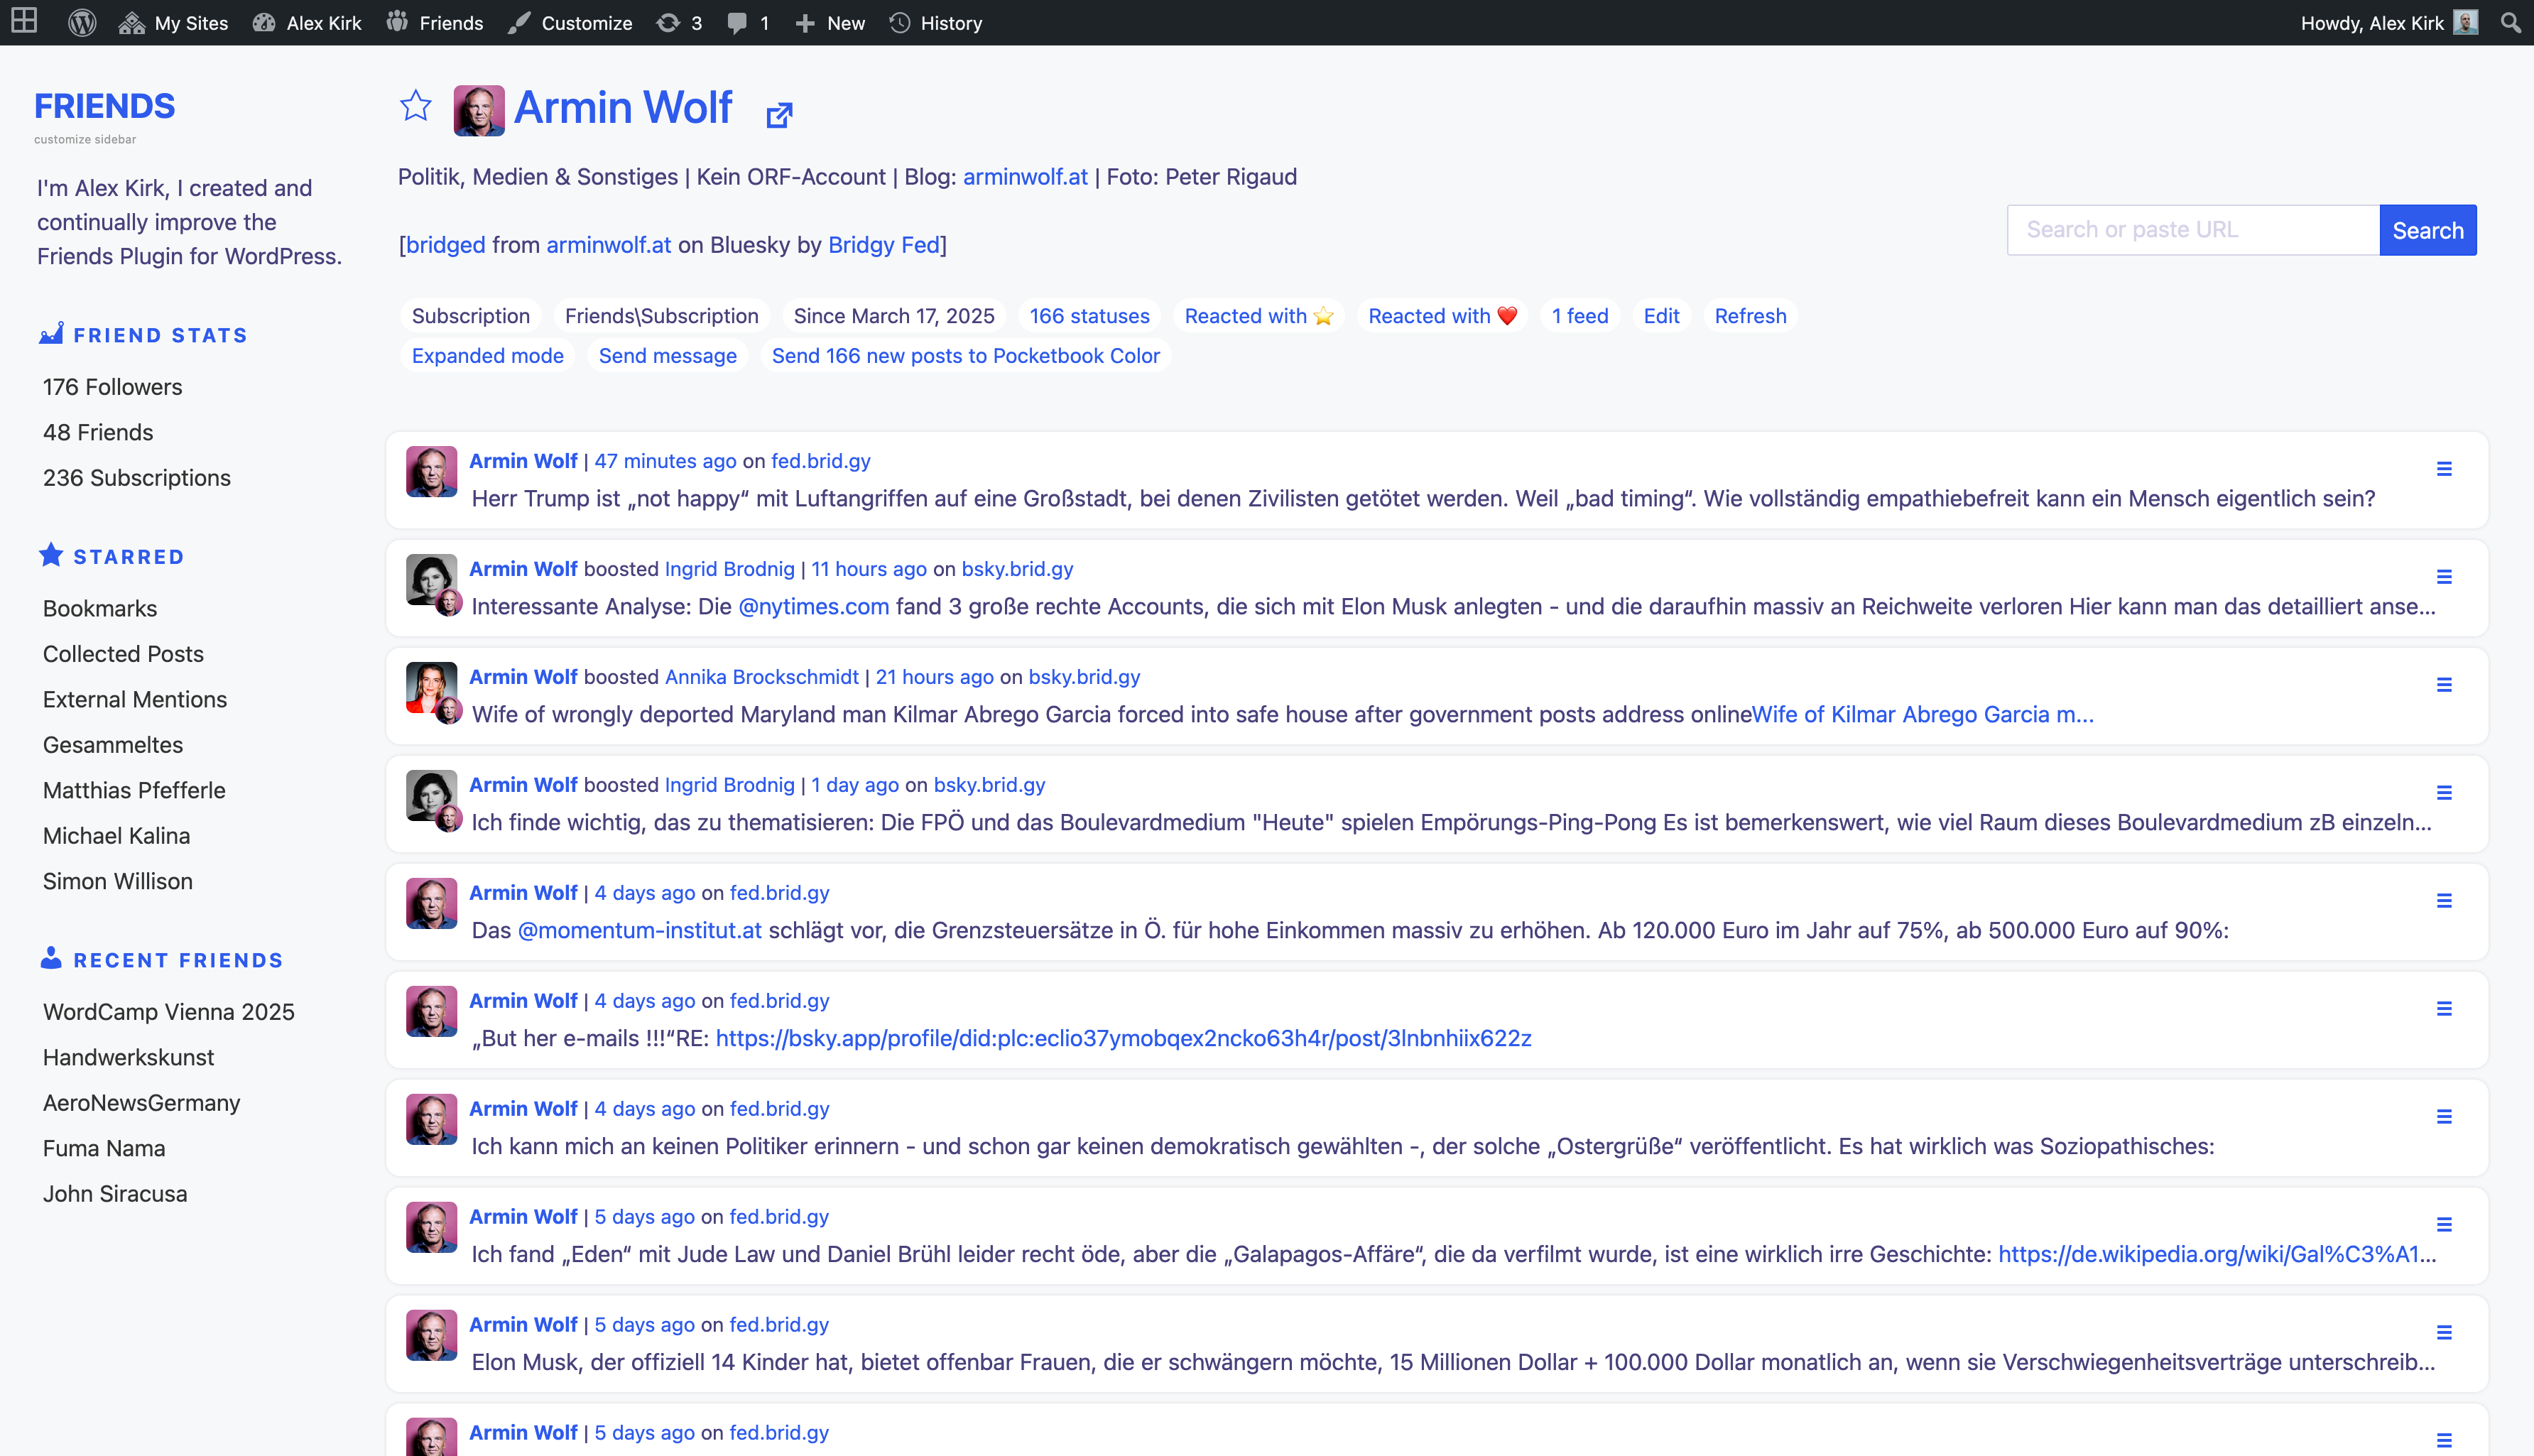Open Armin Wolf's external profile link icon

point(778,115)
